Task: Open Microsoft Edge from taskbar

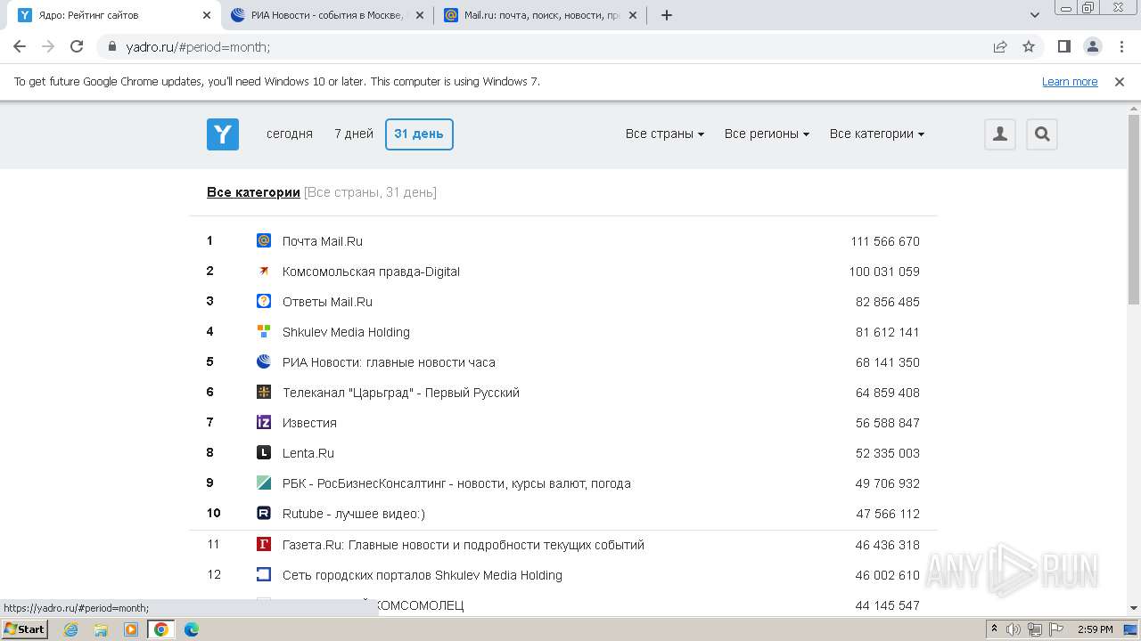Action: pos(192,629)
